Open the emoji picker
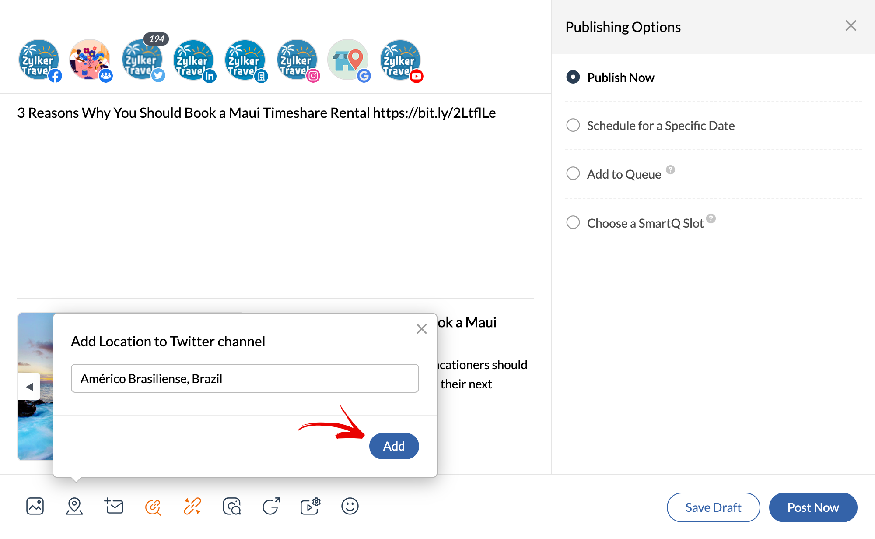The image size is (875, 539). (x=350, y=506)
